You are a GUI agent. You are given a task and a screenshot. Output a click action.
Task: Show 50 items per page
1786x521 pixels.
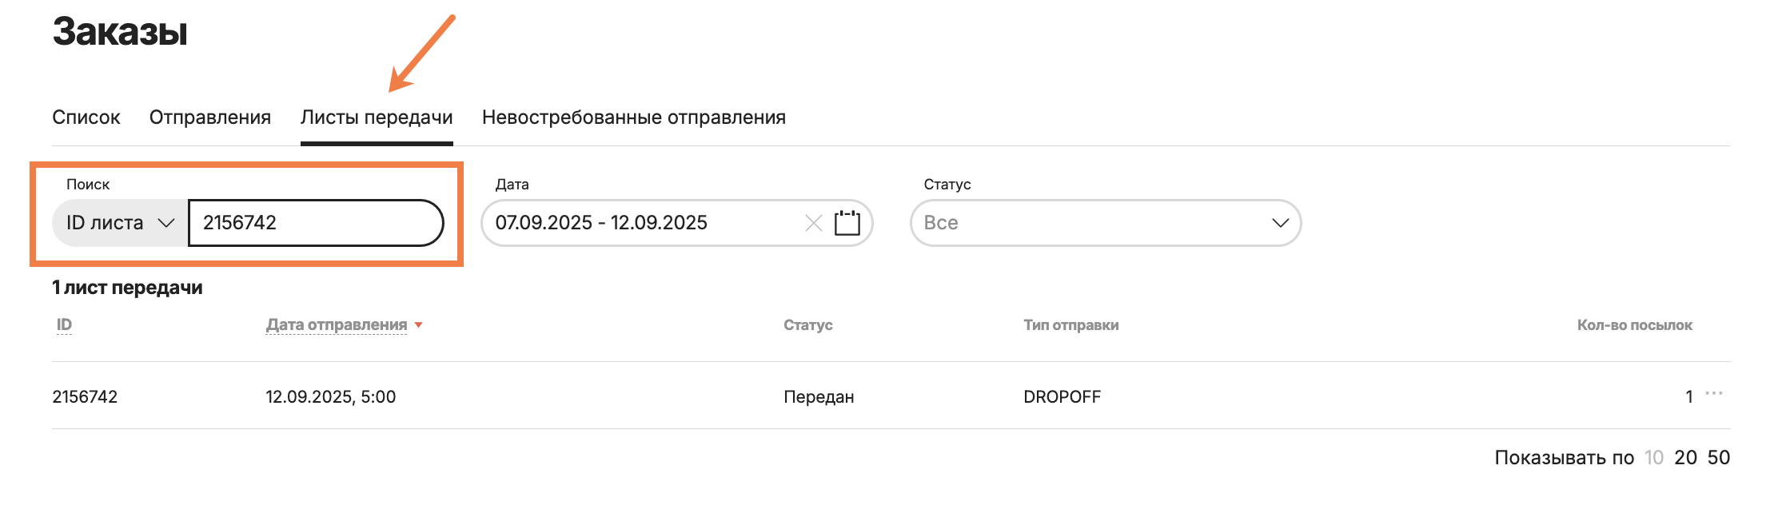pyautogui.click(x=1718, y=458)
